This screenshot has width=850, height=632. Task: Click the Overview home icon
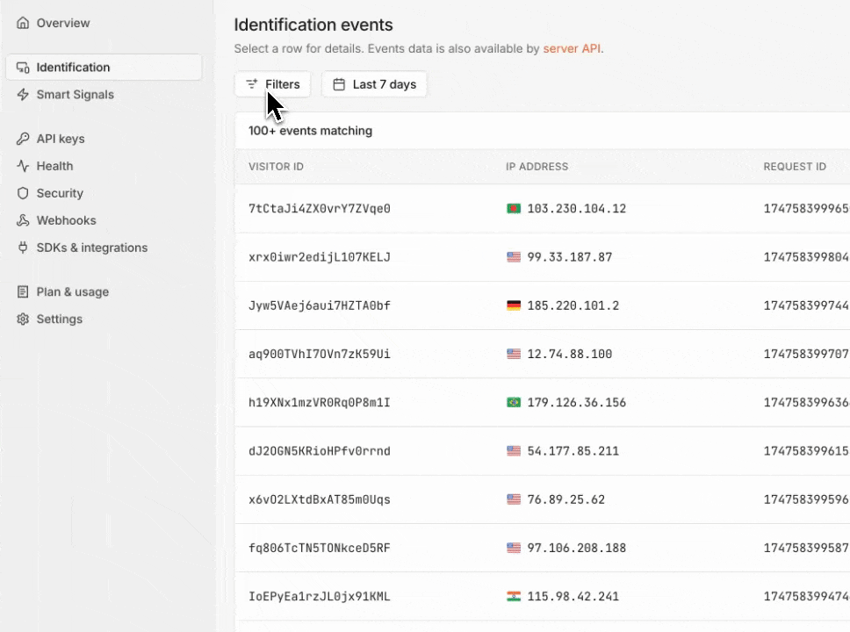point(23,23)
